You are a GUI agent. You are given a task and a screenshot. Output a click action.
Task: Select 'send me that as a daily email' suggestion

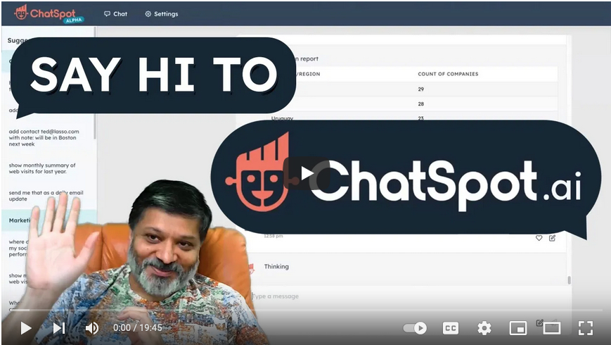pos(46,196)
